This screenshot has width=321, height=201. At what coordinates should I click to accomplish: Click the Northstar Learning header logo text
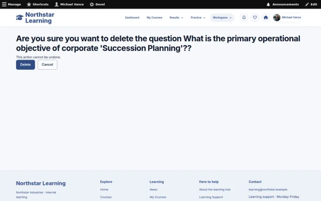(x=40, y=17)
